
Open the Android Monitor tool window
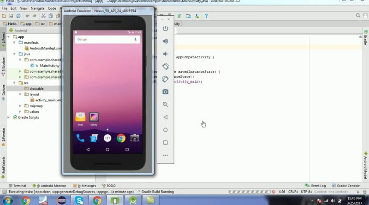(49, 186)
